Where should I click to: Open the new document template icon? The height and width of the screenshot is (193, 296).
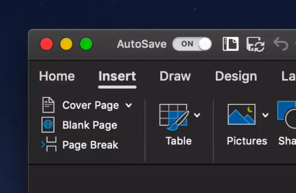231,44
